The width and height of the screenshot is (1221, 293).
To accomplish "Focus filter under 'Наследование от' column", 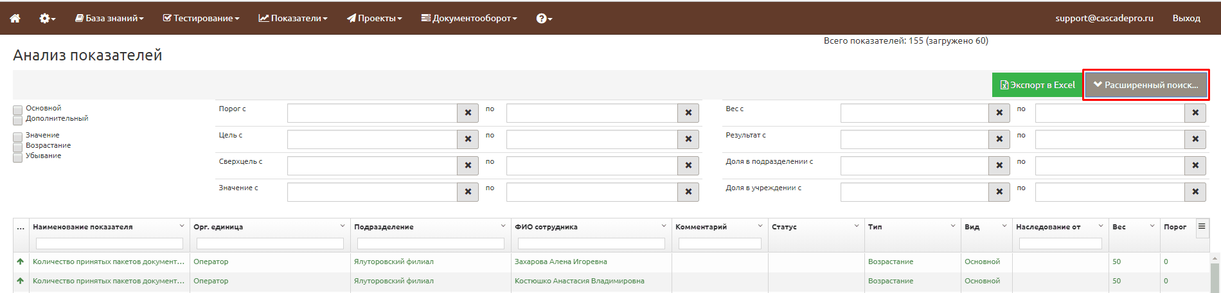I will [1060, 244].
